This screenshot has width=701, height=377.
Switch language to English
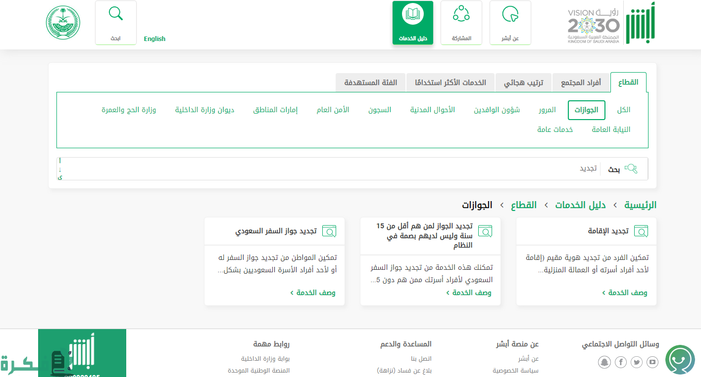click(x=154, y=39)
